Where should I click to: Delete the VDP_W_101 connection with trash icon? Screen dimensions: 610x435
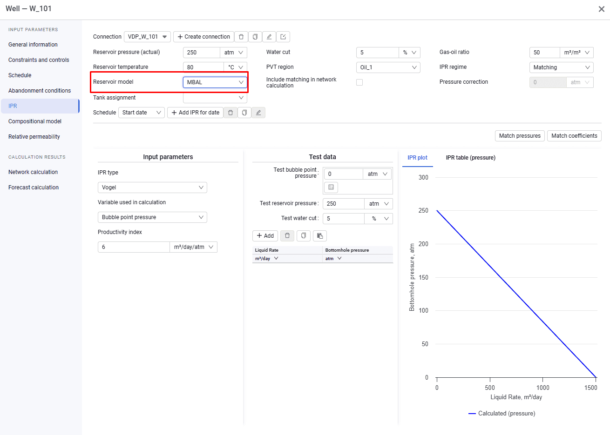tap(241, 37)
